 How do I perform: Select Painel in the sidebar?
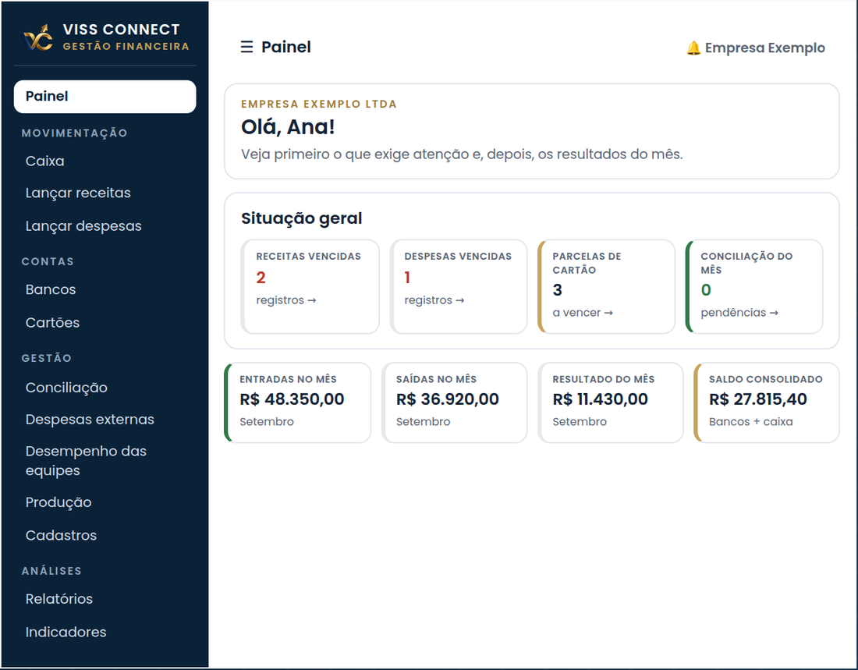[105, 97]
